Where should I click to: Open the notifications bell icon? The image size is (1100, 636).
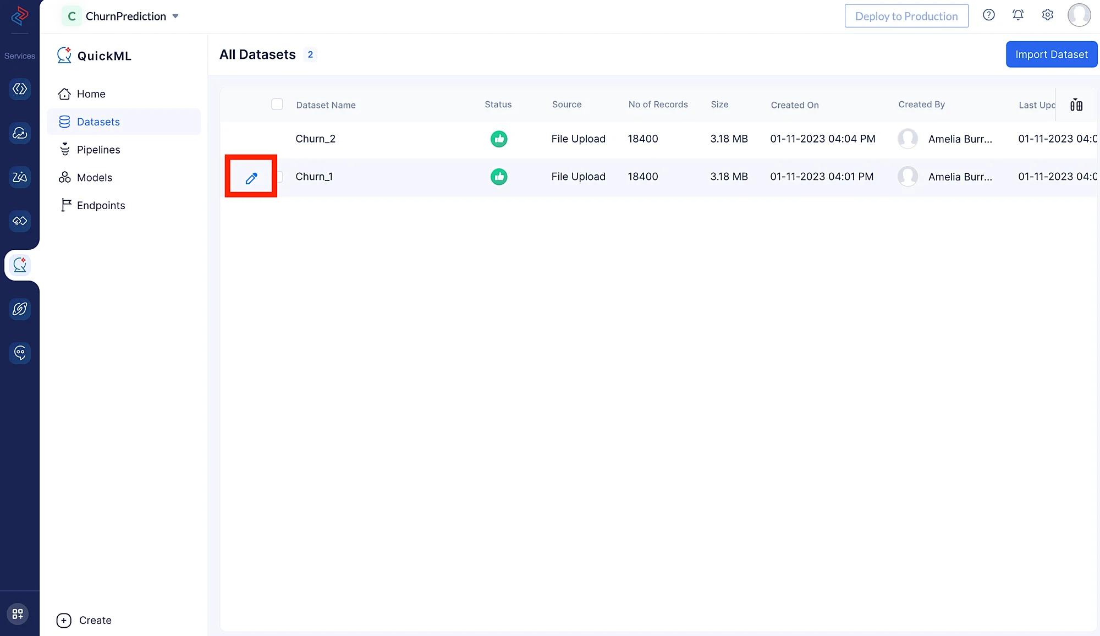[x=1018, y=15]
